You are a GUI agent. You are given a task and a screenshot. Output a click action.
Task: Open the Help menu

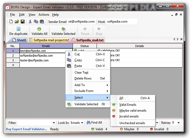point(55,15)
